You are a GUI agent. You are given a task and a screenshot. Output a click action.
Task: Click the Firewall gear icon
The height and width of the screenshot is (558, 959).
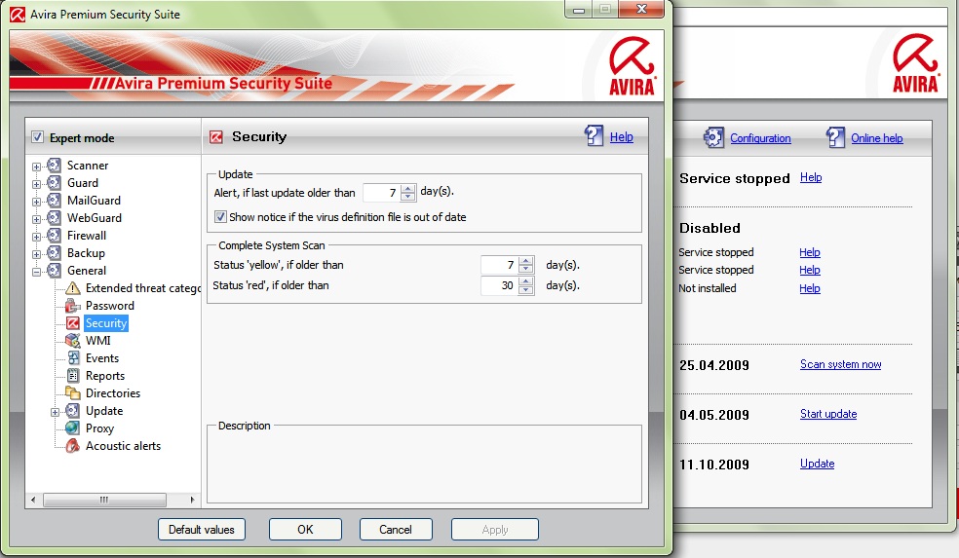pyautogui.click(x=54, y=236)
